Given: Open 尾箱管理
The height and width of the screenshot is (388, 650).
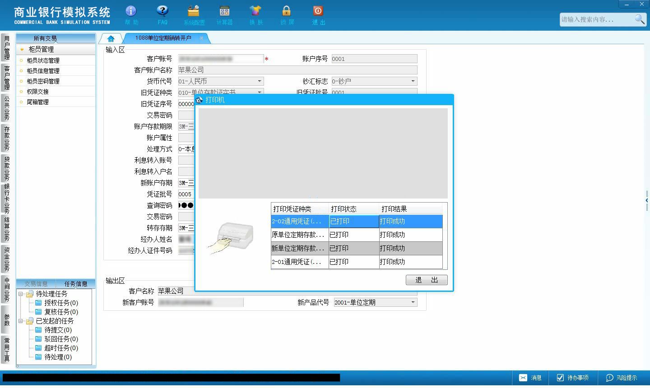Looking at the screenshot, I should [37, 102].
